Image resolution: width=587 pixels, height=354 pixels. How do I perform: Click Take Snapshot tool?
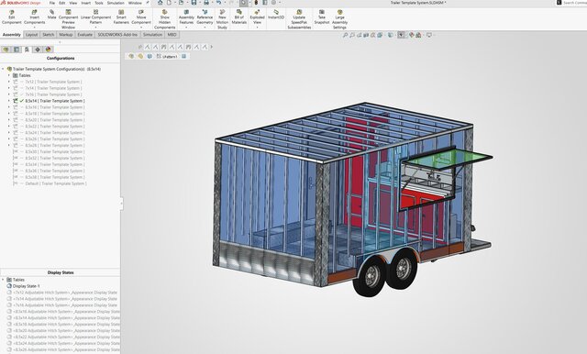click(x=322, y=17)
